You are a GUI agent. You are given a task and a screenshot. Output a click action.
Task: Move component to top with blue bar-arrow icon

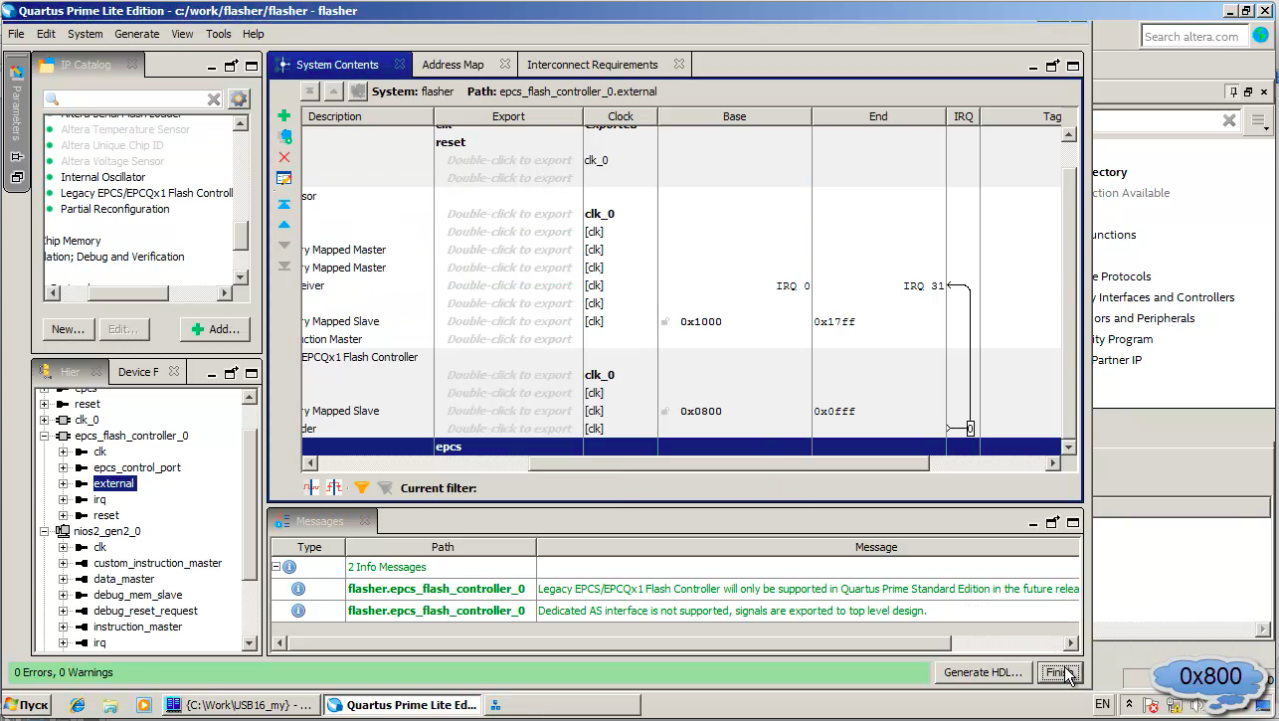point(284,204)
